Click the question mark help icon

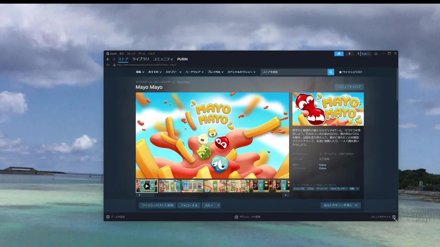pos(358,54)
